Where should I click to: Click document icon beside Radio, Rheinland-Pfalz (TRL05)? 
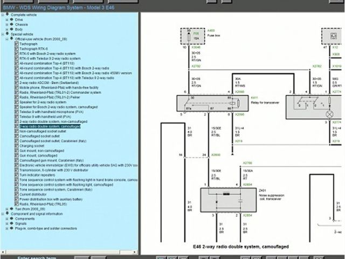[x=16, y=204]
